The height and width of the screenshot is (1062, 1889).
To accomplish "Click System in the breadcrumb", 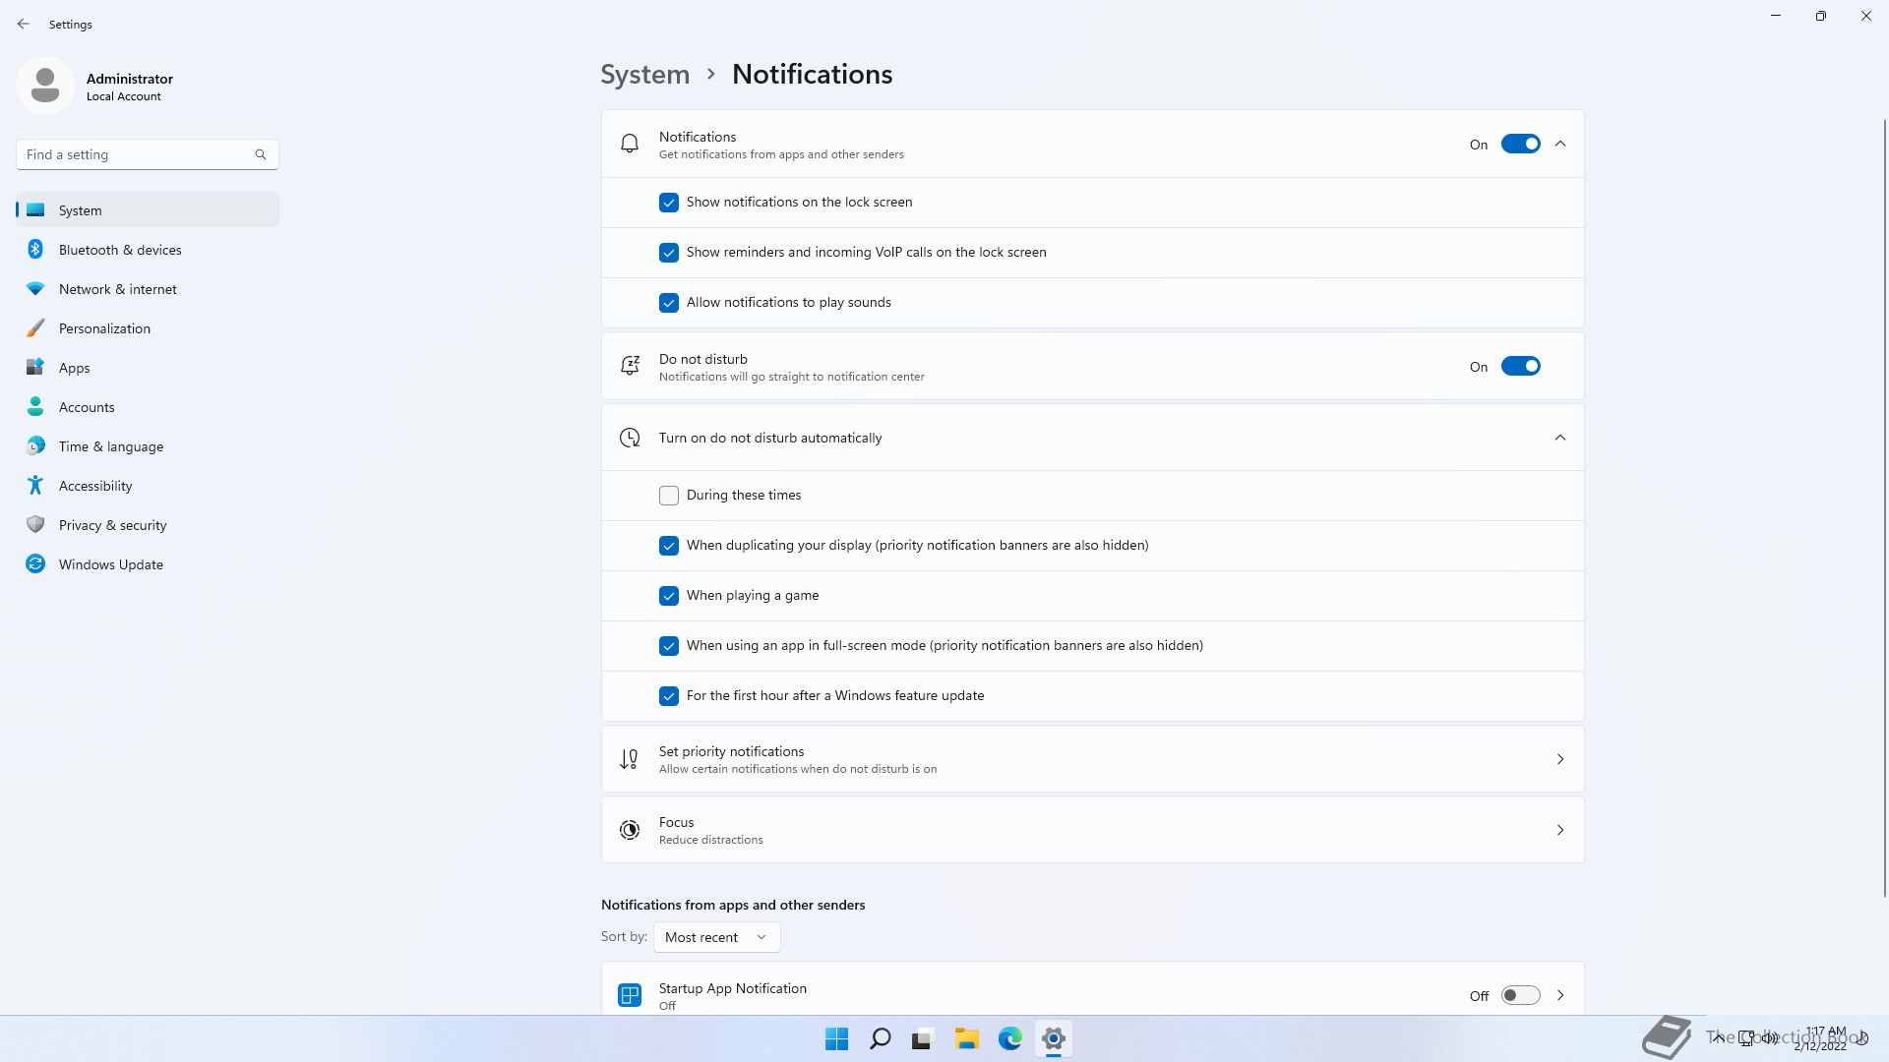I will 644,75.
